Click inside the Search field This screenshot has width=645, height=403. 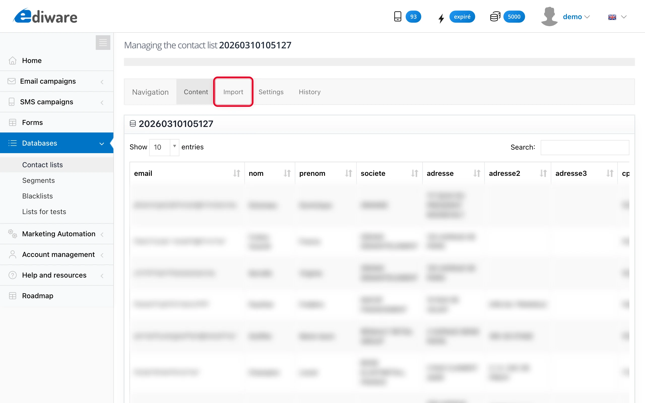click(585, 147)
